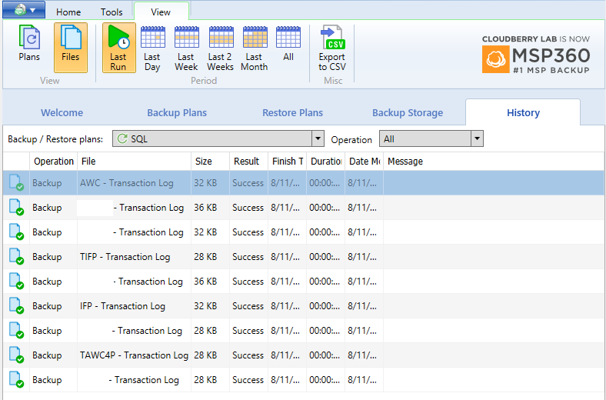
Task: Select the Last Run period
Action: 118,48
